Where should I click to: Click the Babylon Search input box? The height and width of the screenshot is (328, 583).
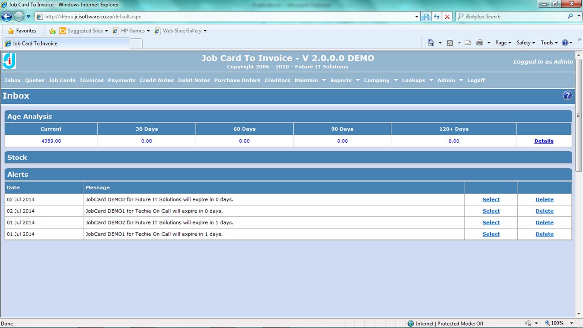[x=514, y=17]
